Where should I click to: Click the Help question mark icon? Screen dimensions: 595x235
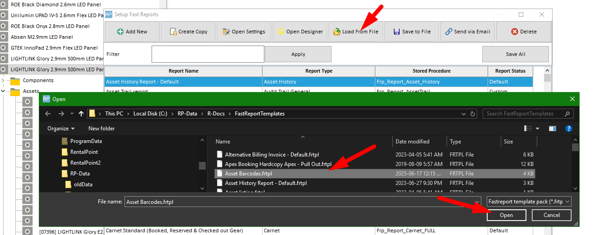click(569, 129)
